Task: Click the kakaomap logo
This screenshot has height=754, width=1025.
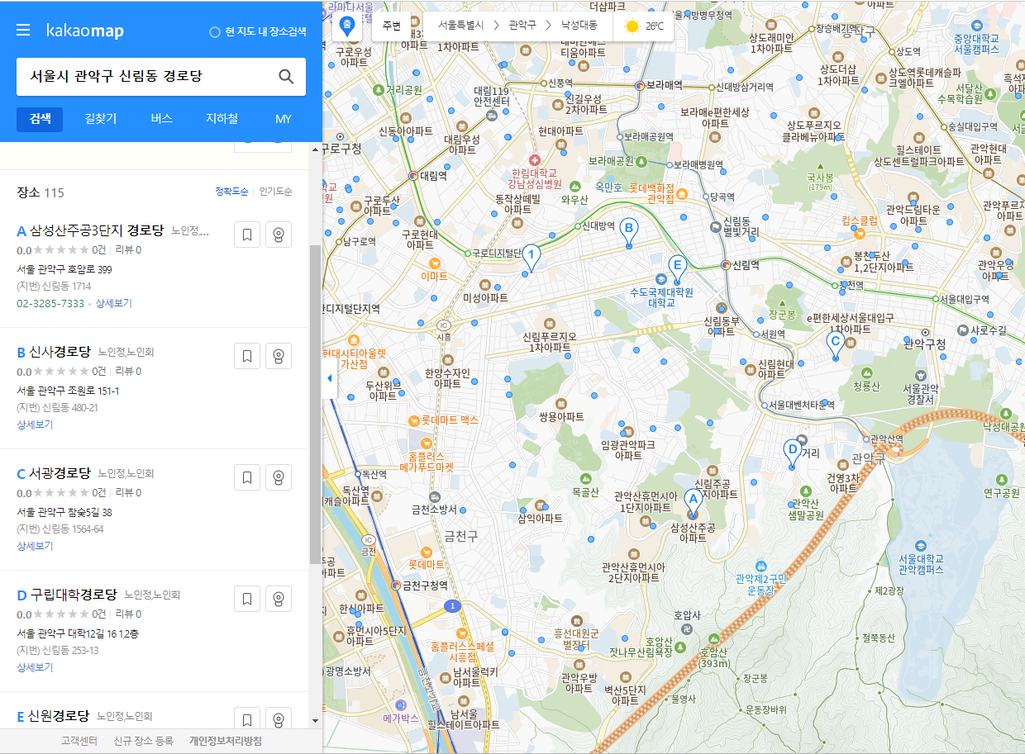Action: (x=84, y=31)
